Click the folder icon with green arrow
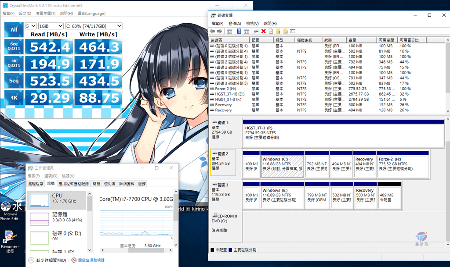The image size is (450, 267). [x=278, y=31]
